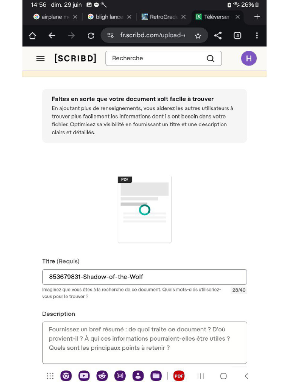Focus the Description text area
Image resolution: width=289 pixels, height=385 pixels.
coord(144,343)
